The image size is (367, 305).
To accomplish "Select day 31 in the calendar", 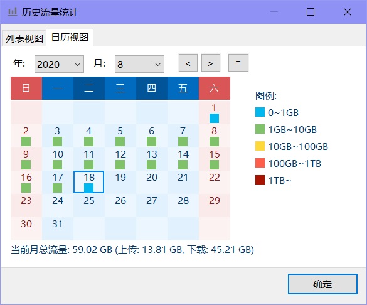I will point(58,228).
